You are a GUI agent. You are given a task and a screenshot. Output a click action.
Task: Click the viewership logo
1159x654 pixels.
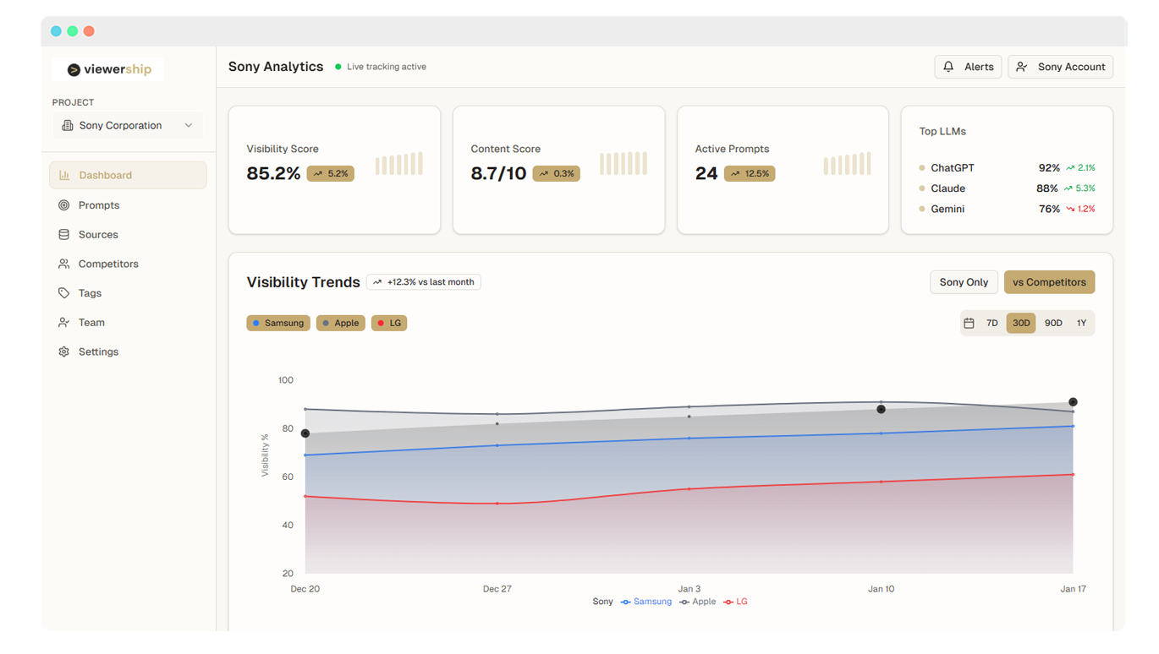pyautogui.click(x=108, y=69)
